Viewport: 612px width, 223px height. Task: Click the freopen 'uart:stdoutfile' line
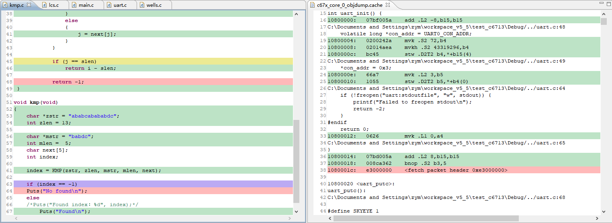coord(416,95)
